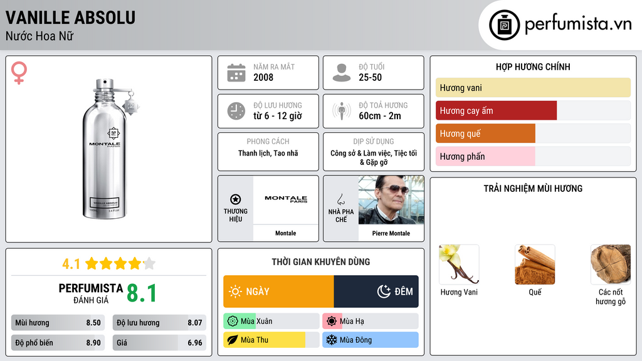
Task: Open Pierre Montale's portrait photo
Action: pos(391,200)
